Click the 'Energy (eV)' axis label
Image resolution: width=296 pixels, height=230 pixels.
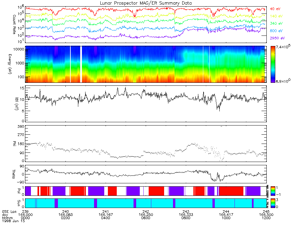coord(10,64)
